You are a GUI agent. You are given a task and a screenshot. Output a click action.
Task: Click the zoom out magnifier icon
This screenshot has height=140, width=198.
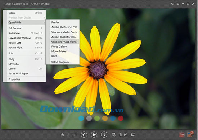pyautogui.click(x=68, y=135)
